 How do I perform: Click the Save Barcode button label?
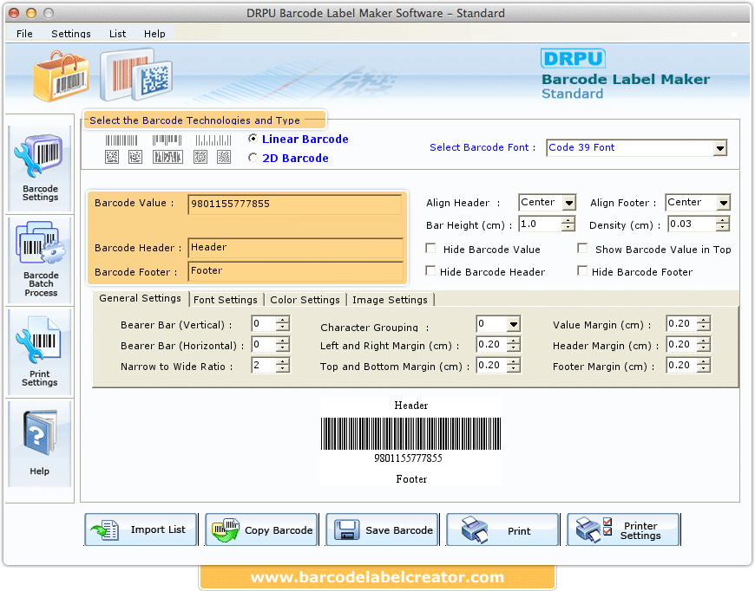click(399, 530)
